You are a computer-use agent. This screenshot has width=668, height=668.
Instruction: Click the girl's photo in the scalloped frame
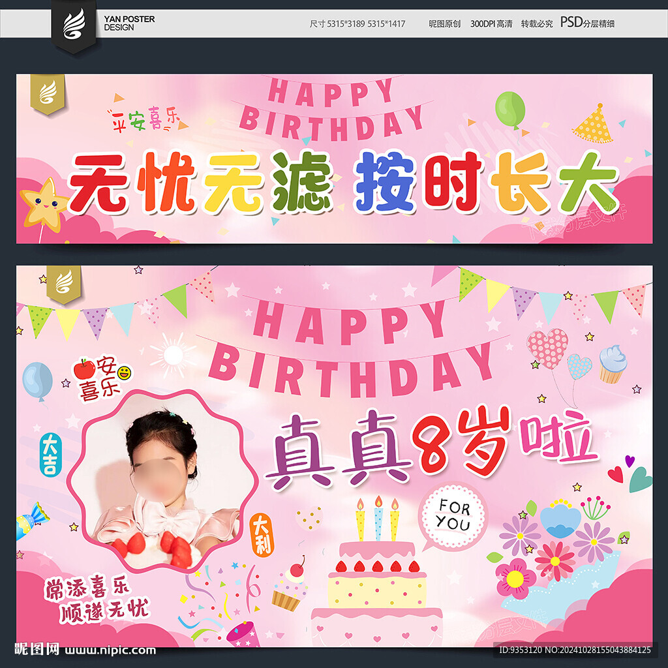[162, 481]
